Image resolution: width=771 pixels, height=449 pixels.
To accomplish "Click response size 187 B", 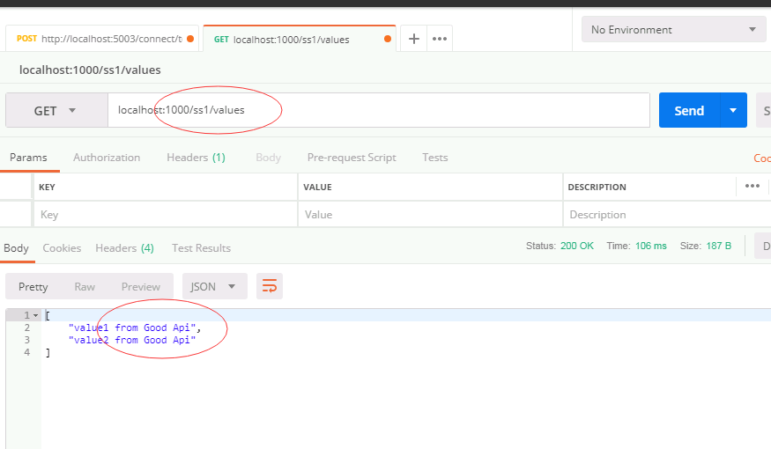I will click(x=718, y=246).
